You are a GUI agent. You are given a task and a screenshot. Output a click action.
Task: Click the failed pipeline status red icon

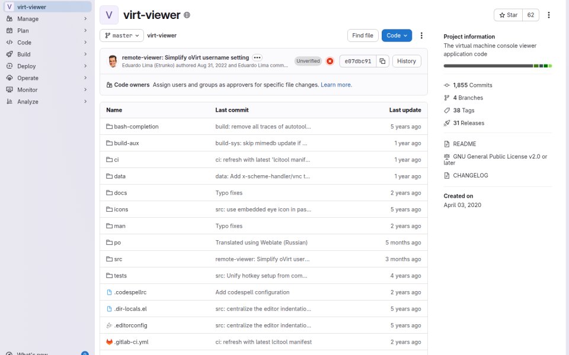[330, 61]
